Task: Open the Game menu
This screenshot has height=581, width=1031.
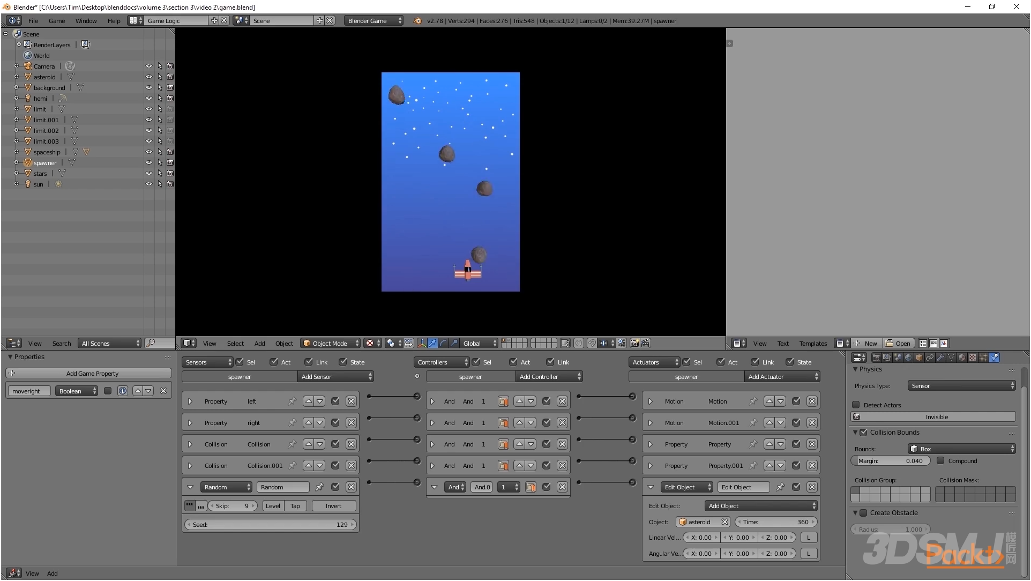Action: tap(57, 21)
